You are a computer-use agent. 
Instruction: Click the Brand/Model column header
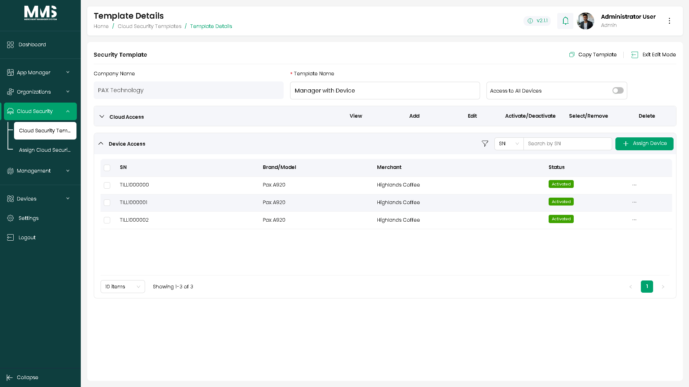pyautogui.click(x=279, y=167)
